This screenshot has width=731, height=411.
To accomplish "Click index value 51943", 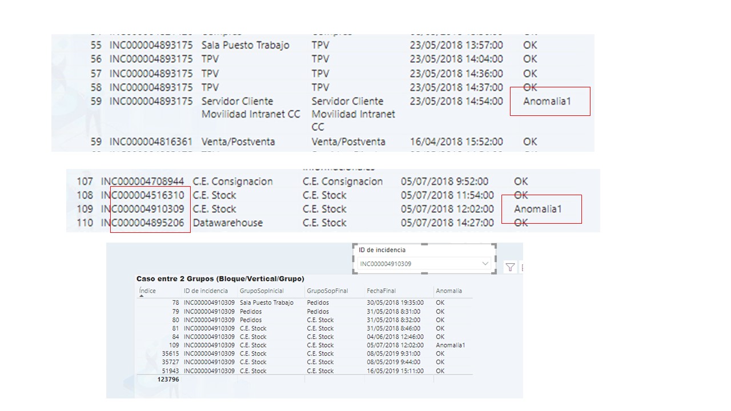I will tap(170, 370).
